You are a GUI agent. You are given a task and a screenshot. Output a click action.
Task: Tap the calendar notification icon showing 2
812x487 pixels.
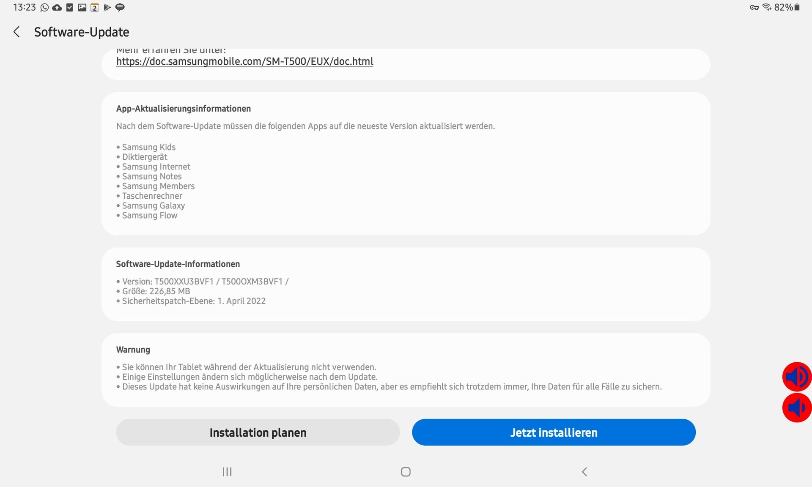[95, 8]
